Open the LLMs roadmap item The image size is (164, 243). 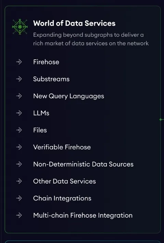[41, 113]
